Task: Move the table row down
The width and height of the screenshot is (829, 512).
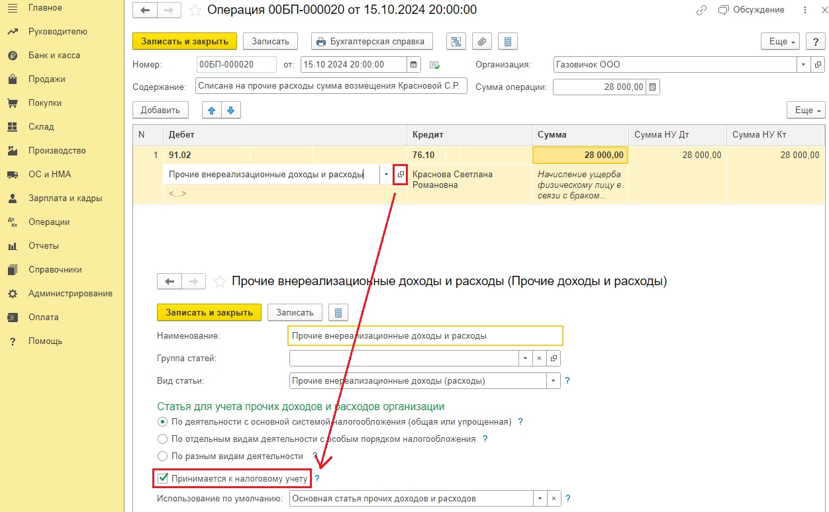Action: pyautogui.click(x=231, y=110)
